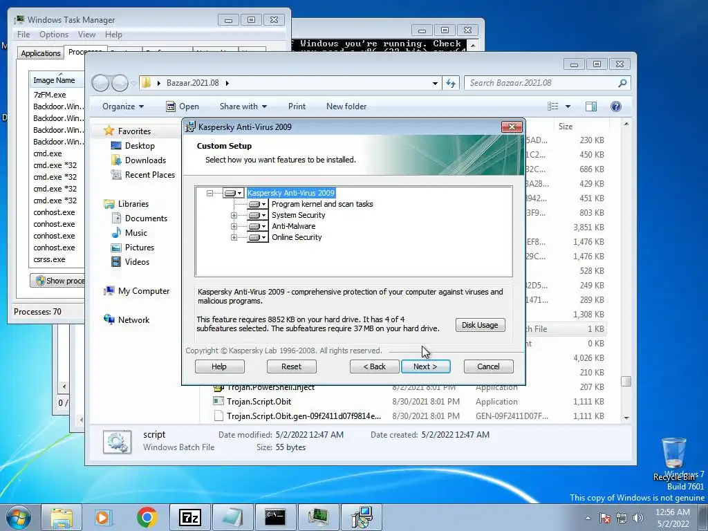The image size is (708, 531).
Task: Click the Search Bazaar.2021.08 field
Action: click(547, 83)
